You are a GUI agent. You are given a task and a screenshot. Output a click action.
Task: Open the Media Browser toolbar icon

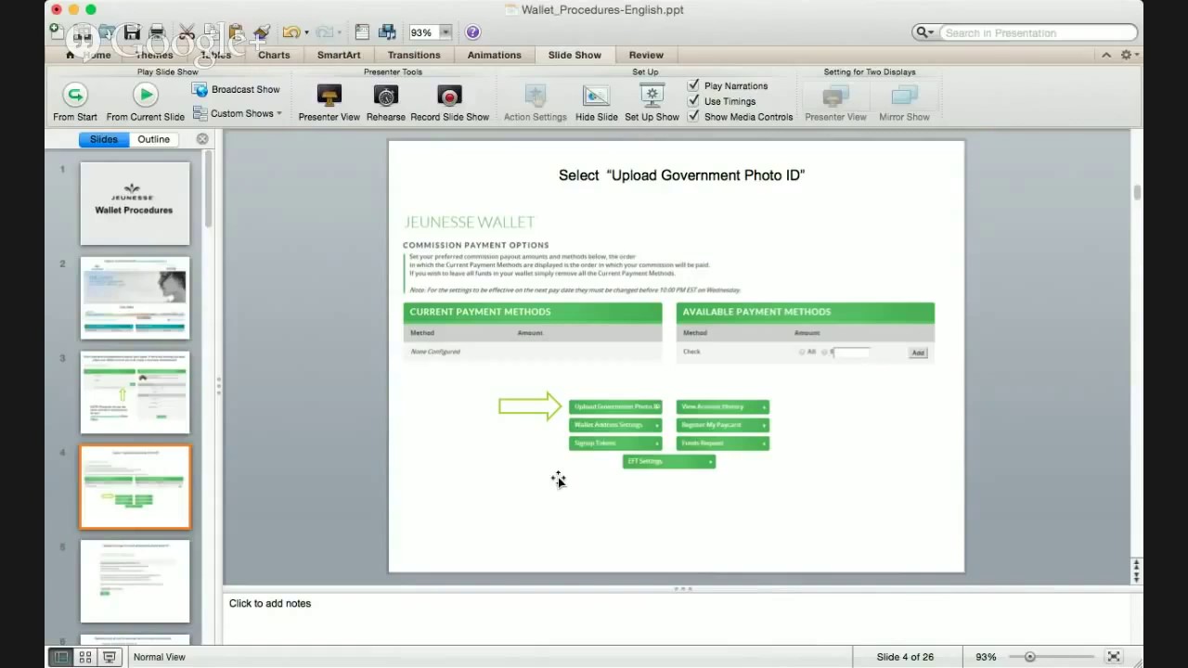coord(387,32)
